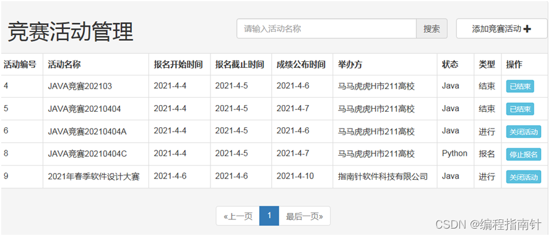Click the 竞赛活动管理 page heading

click(x=71, y=32)
